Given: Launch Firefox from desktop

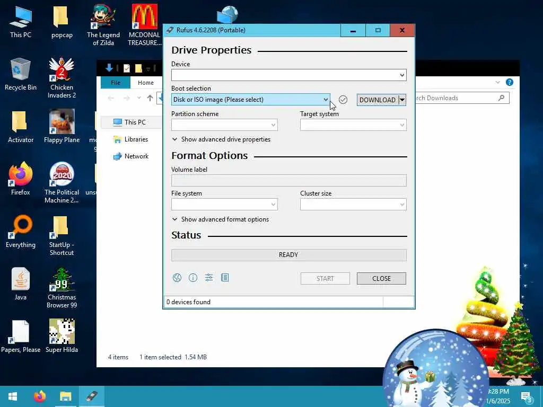Looking at the screenshot, I should (x=21, y=179).
